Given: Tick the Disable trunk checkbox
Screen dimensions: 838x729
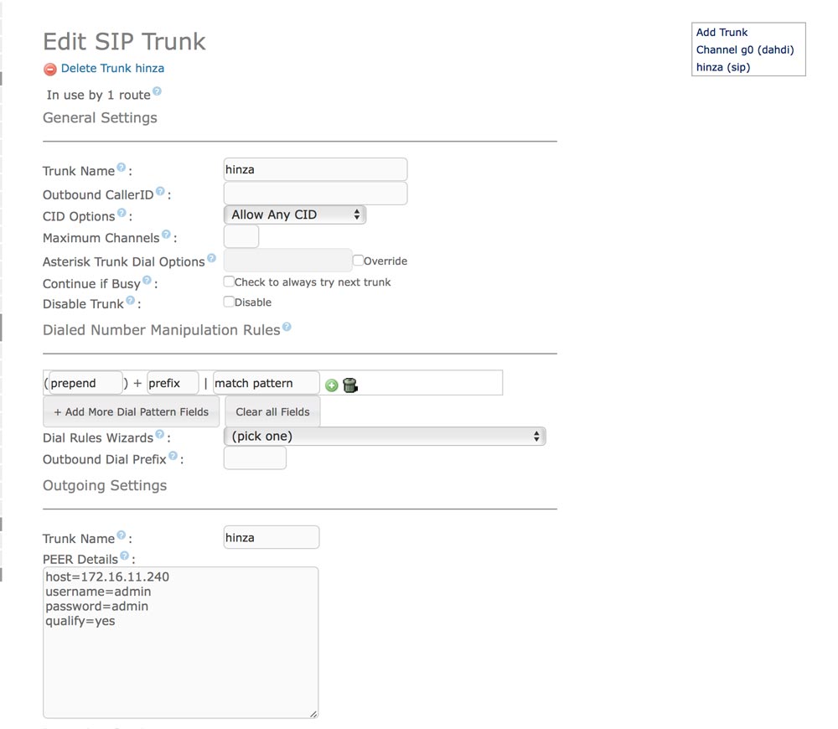Looking at the screenshot, I should click(x=229, y=302).
